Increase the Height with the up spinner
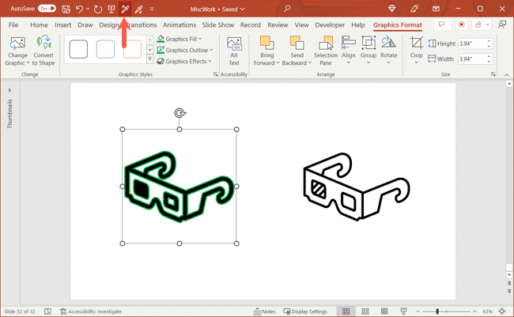The width and height of the screenshot is (514, 317). pos(489,41)
